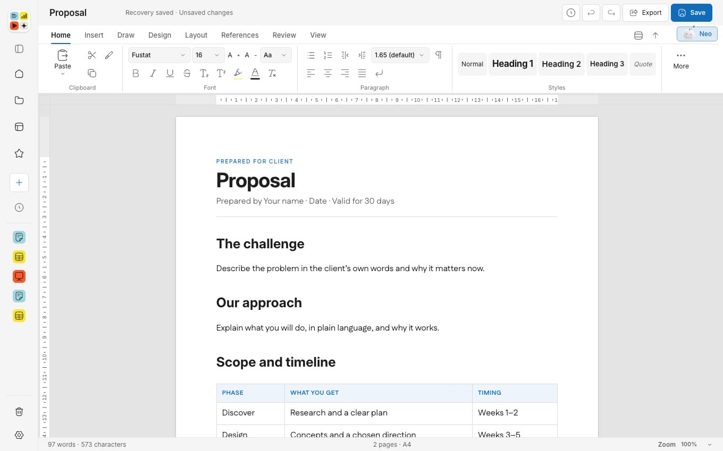Apply superscript formatting
The width and height of the screenshot is (723, 451).
coord(221,73)
